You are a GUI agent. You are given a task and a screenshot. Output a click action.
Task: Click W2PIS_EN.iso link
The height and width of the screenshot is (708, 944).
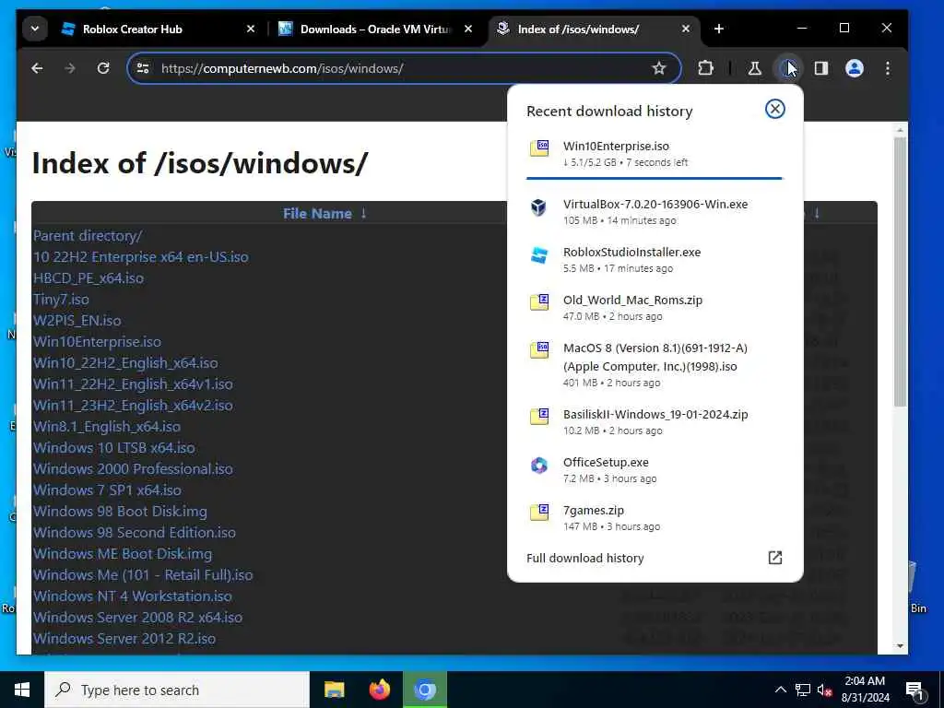pyautogui.click(x=77, y=320)
